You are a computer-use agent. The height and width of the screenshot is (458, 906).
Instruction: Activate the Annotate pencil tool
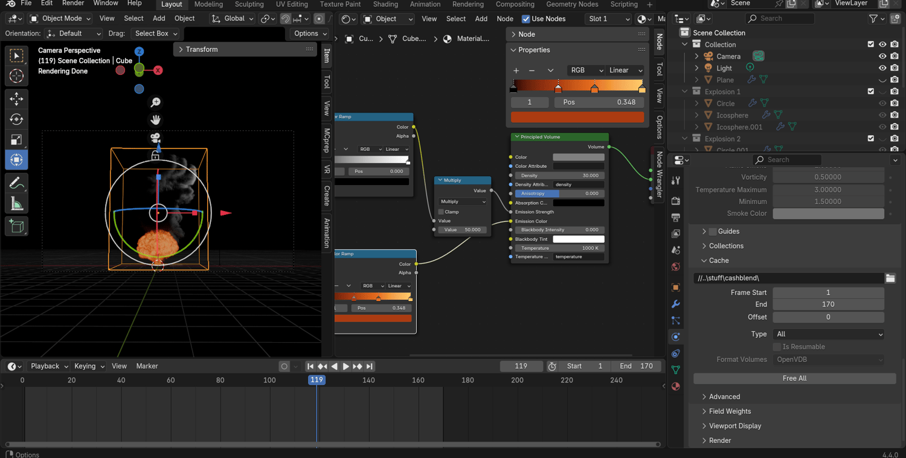(16, 183)
